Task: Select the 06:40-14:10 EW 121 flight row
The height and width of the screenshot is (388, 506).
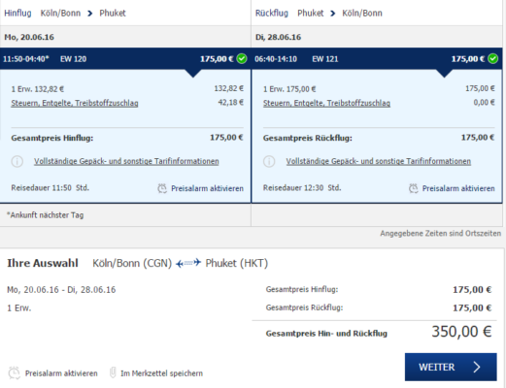Action: pyautogui.click(x=377, y=58)
